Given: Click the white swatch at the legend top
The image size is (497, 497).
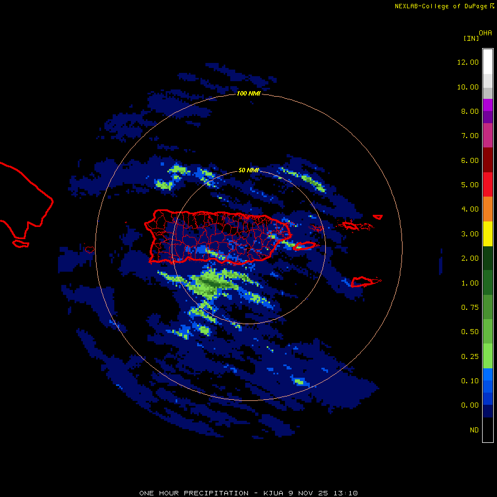Looking at the screenshot, I should click(x=488, y=61).
